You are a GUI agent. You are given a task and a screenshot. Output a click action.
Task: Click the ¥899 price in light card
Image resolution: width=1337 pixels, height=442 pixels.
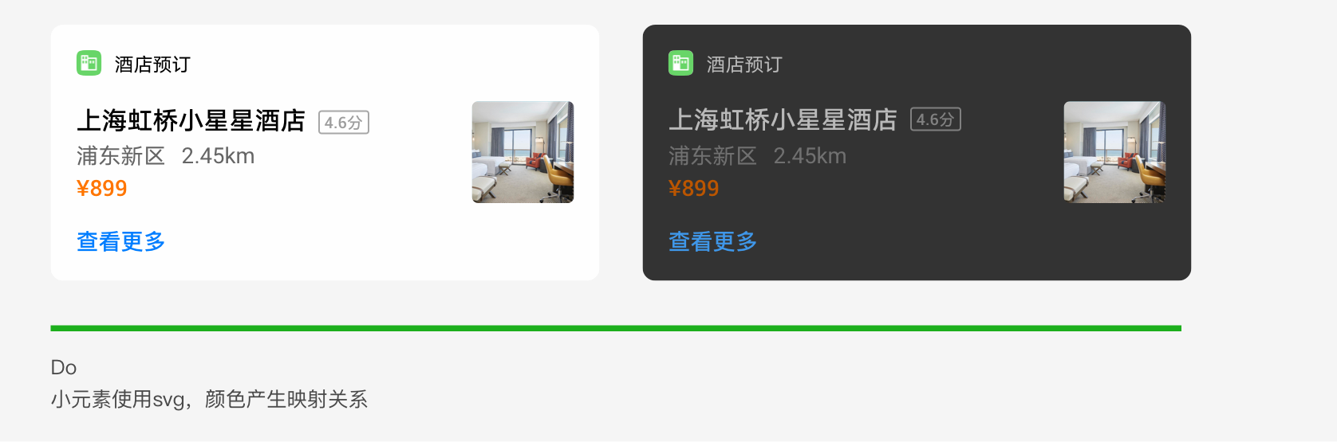tap(101, 189)
